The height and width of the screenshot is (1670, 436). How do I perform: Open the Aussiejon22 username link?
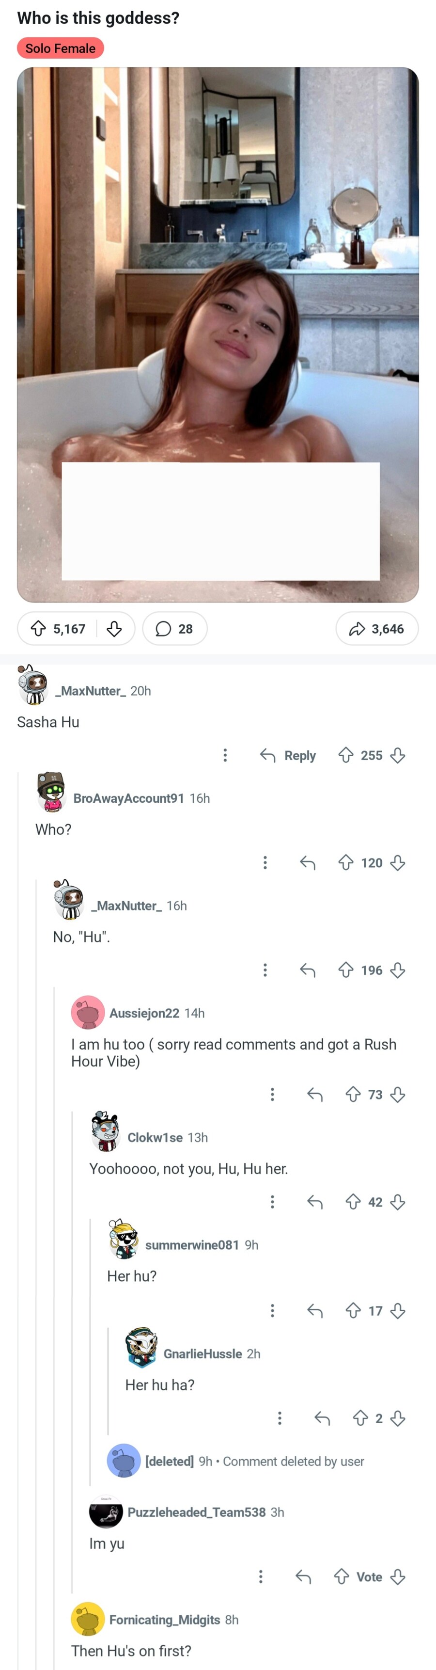pos(144,1013)
